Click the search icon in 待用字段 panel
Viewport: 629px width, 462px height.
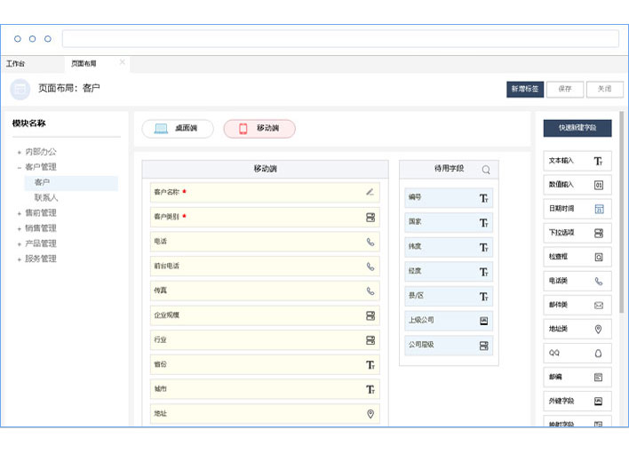pos(486,169)
